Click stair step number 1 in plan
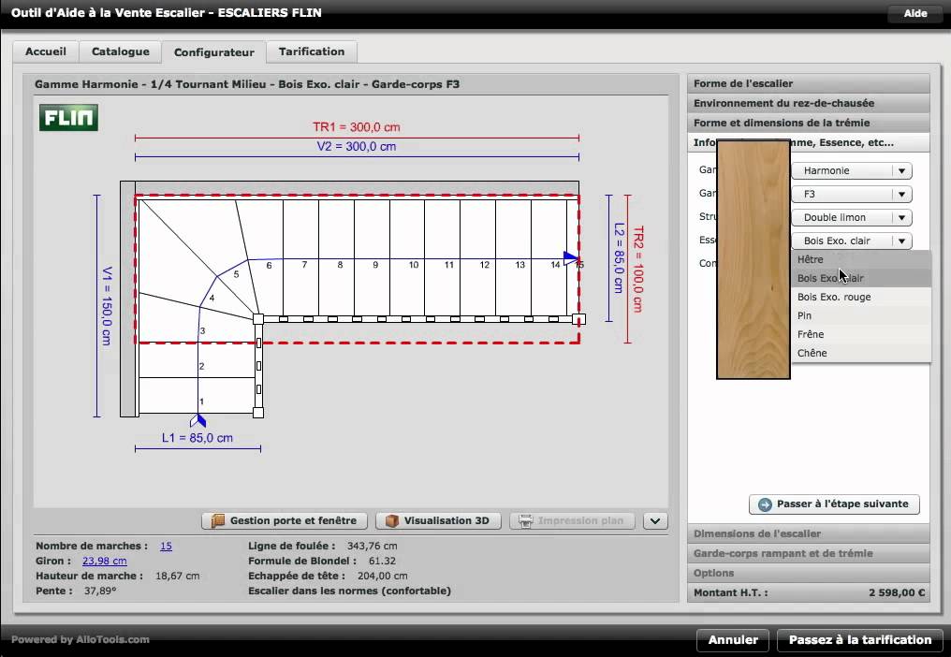The width and height of the screenshot is (951, 657). pos(202,401)
